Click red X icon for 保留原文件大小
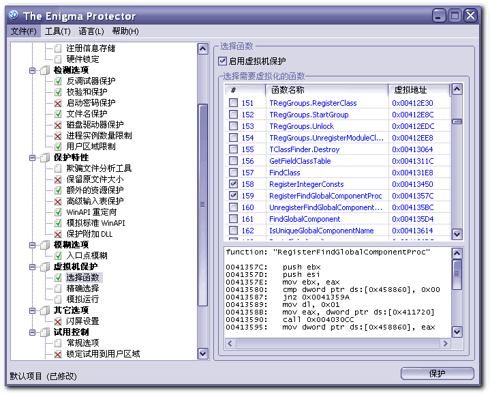This screenshot has width=490, height=395. point(58,179)
